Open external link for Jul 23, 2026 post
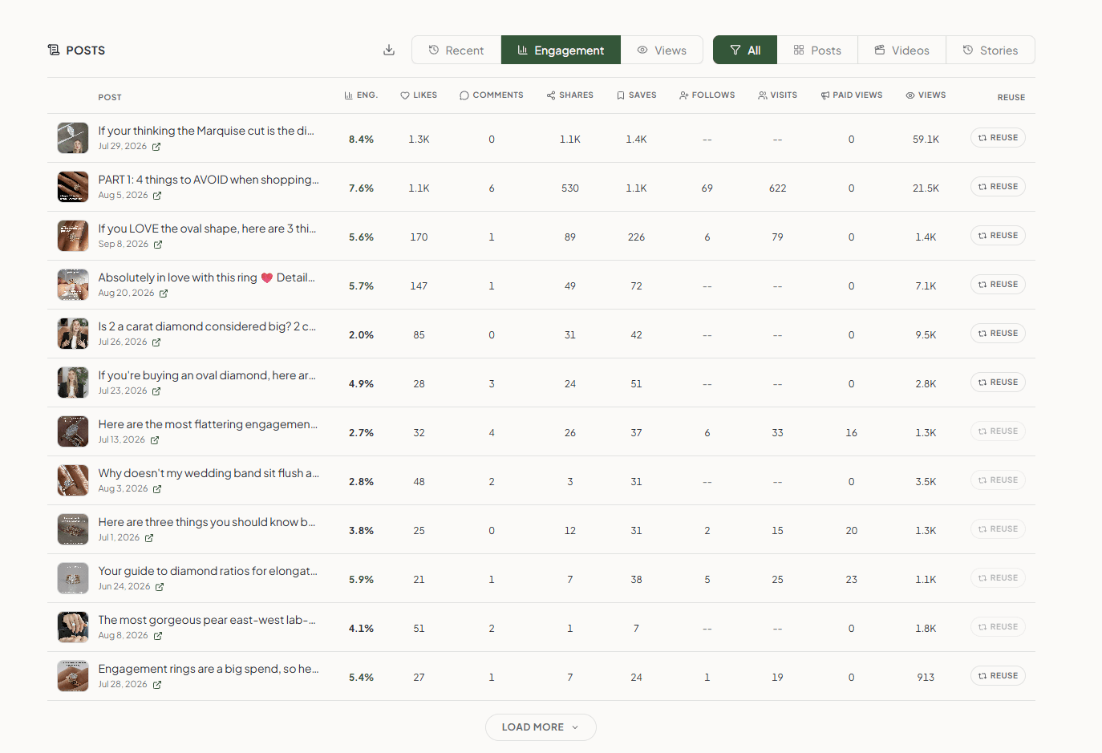 tap(156, 391)
